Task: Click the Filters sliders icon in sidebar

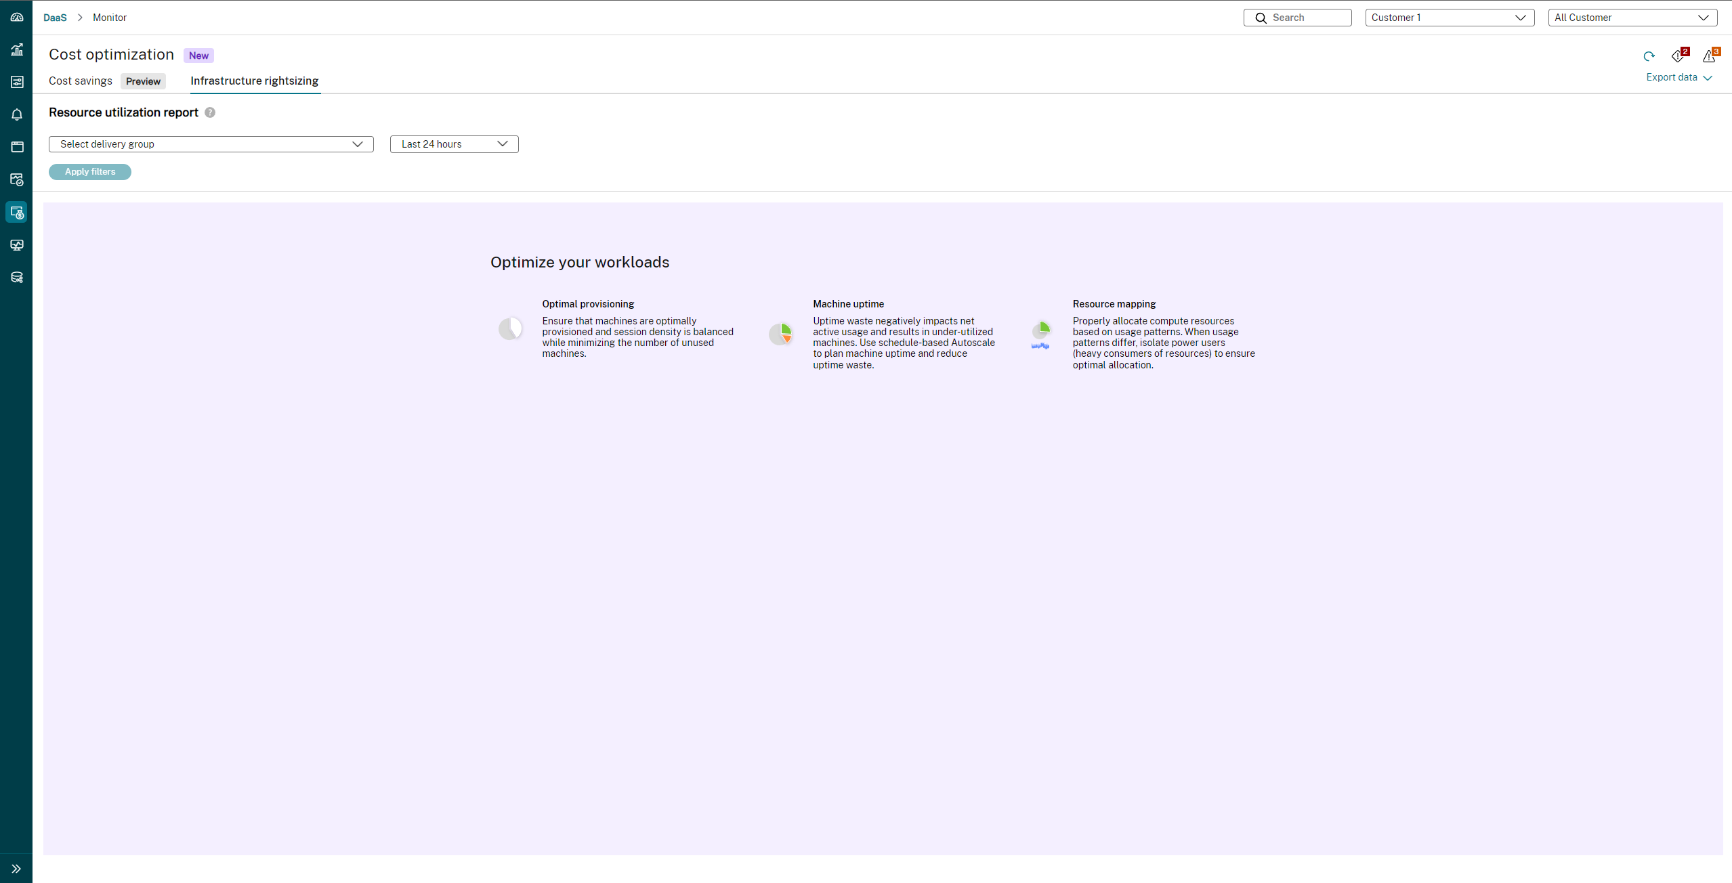Action: coord(17,82)
